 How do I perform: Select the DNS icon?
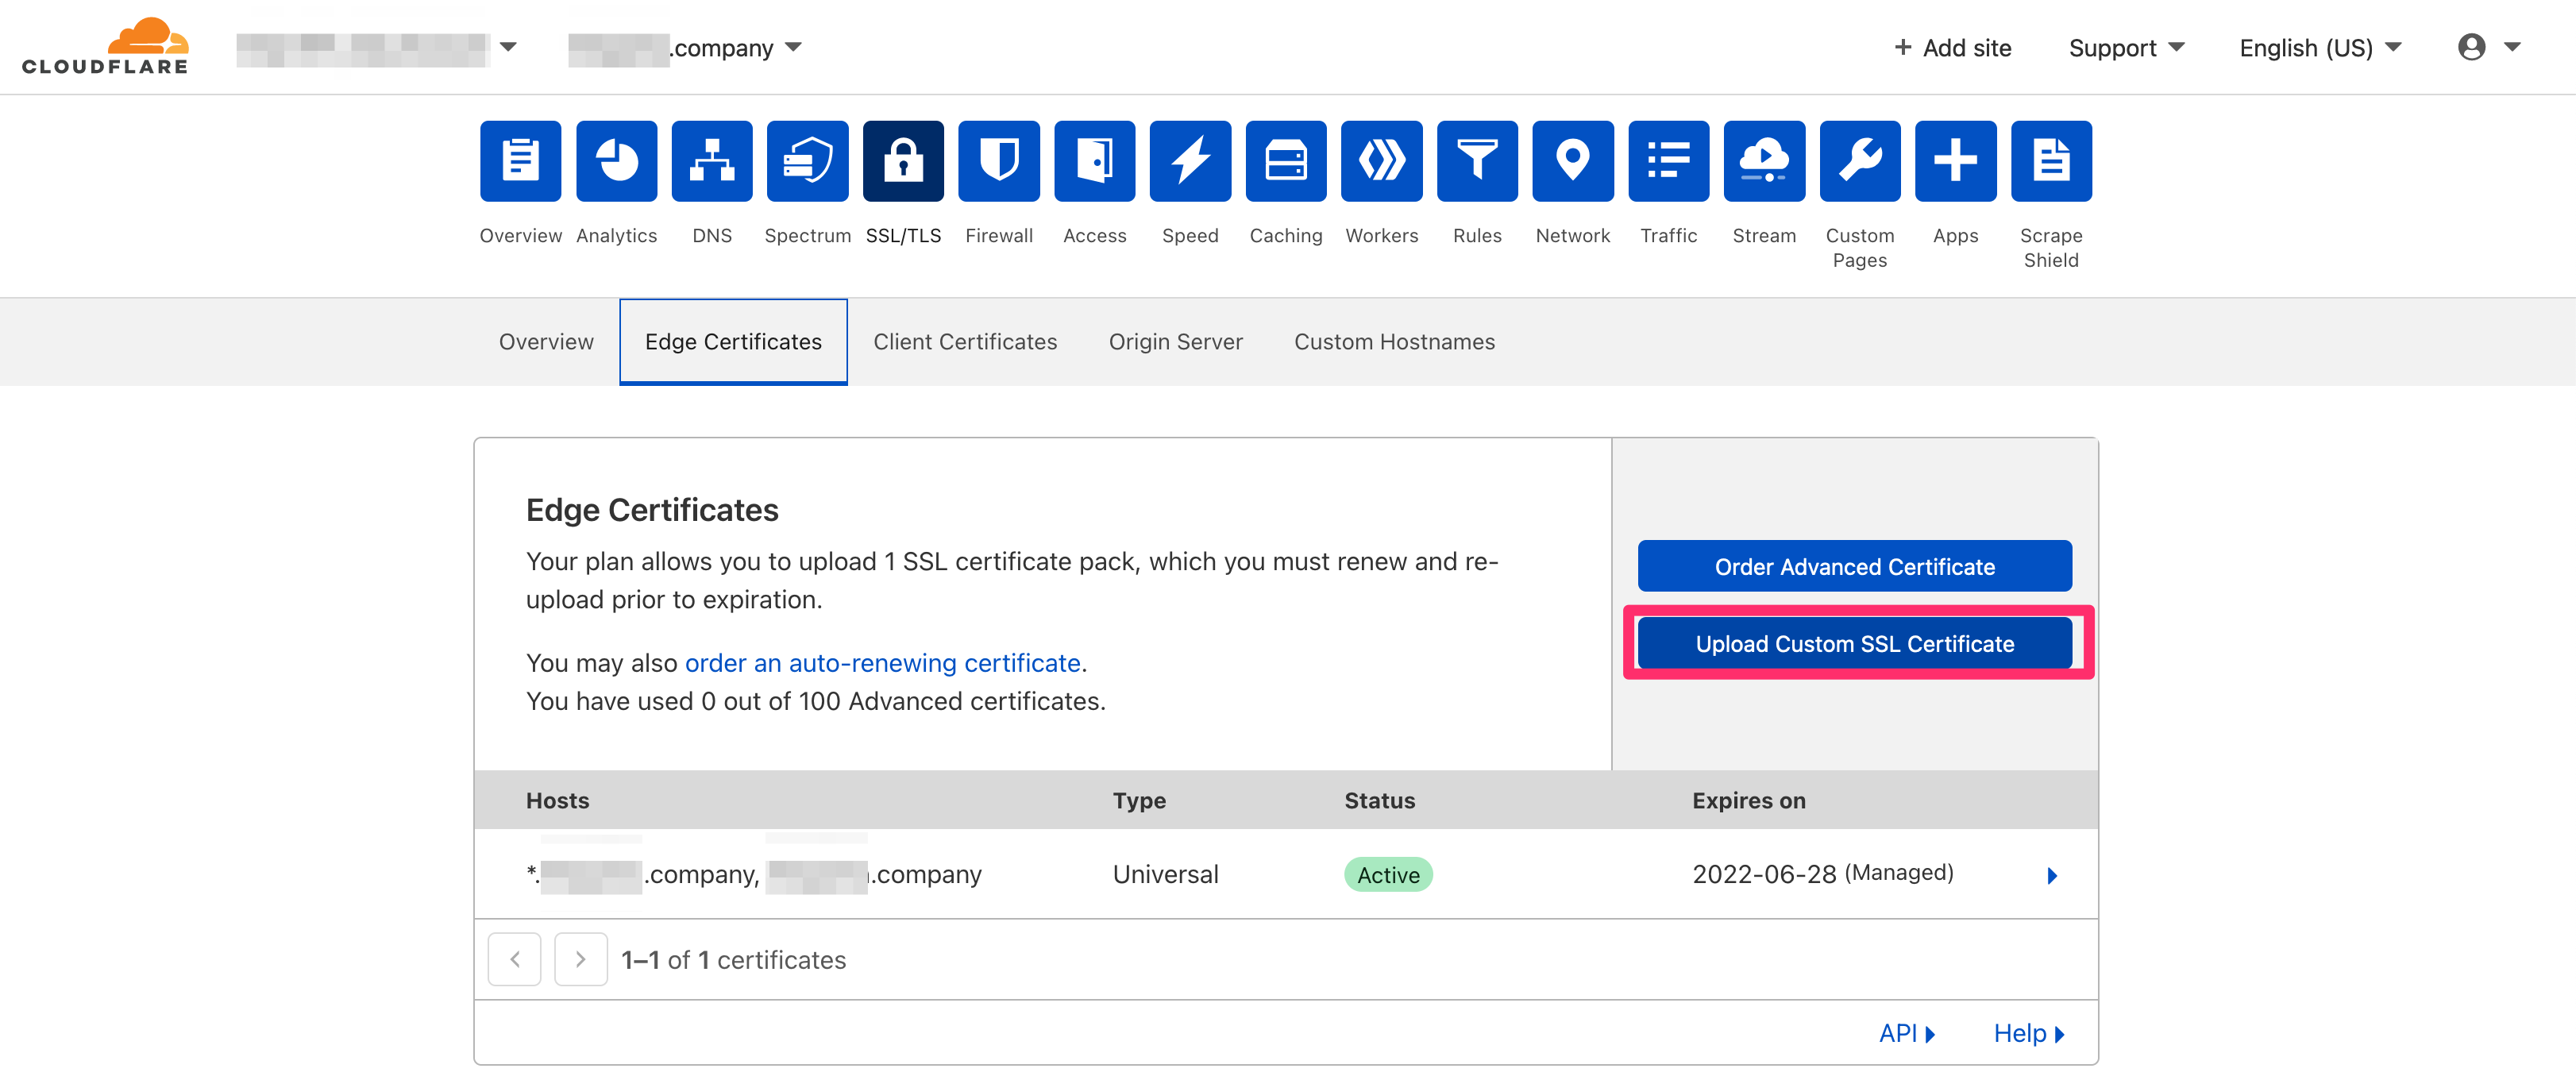coord(712,161)
